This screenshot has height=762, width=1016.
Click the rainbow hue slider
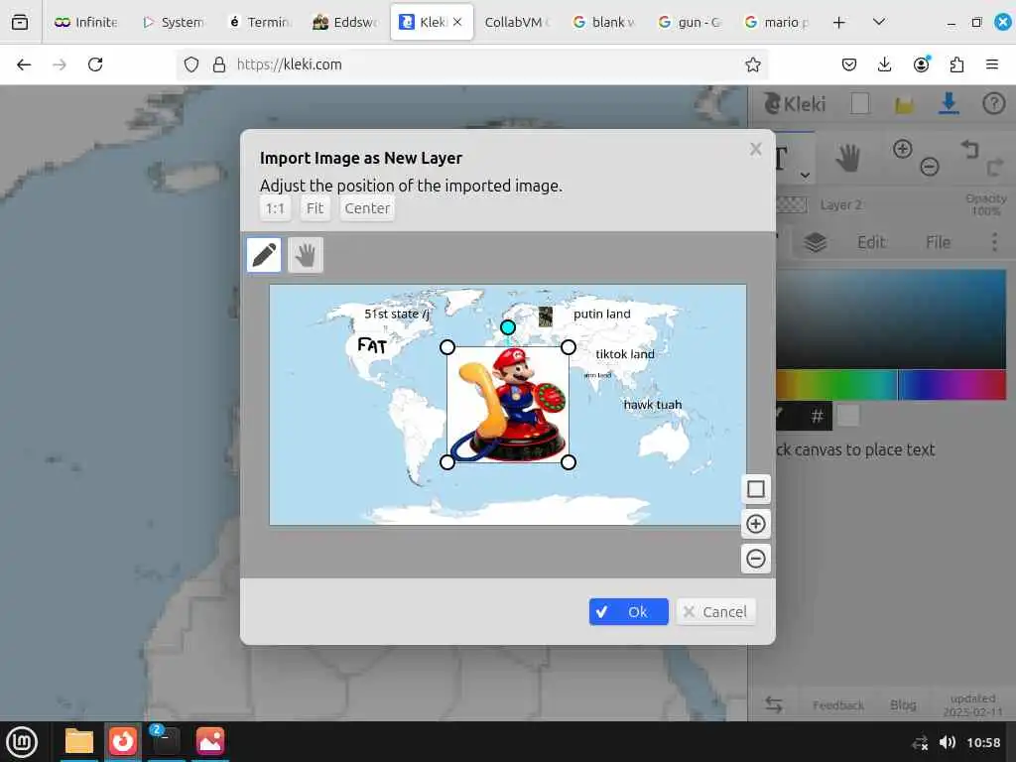point(891,384)
